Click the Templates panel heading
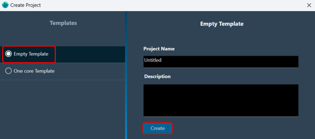Screen dimensions: 315x139 tap(63, 23)
